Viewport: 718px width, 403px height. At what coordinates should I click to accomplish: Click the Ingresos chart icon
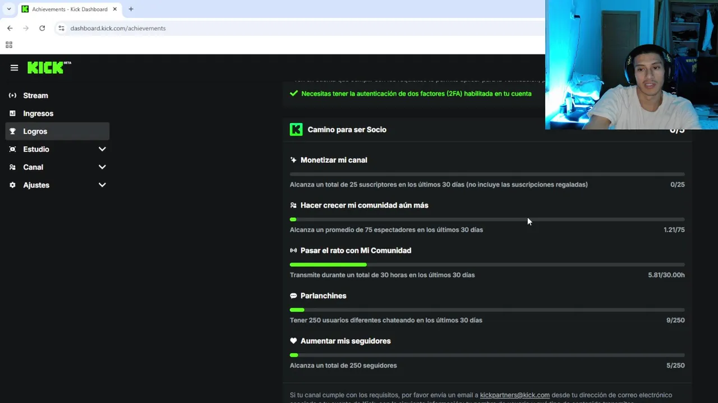12,113
